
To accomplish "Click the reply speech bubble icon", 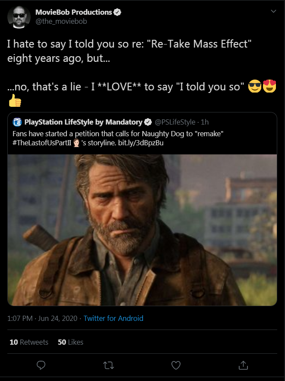I will pyautogui.click(x=41, y=365).
